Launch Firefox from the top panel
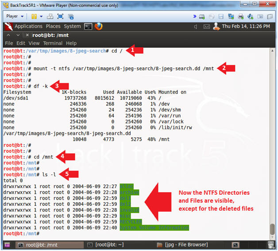This screenshot has width=278, height=251. coord(98,27)
